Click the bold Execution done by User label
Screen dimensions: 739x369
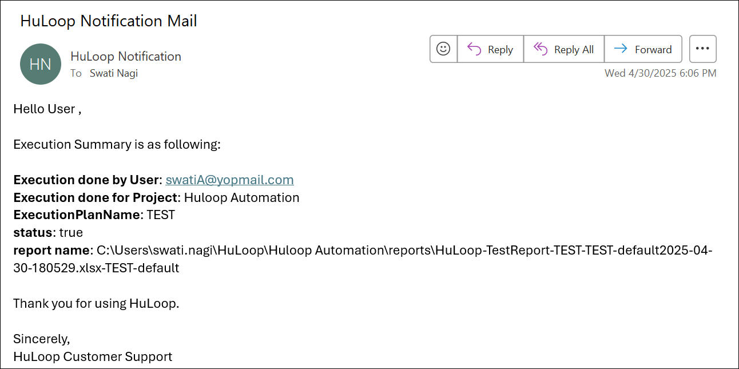88,180
